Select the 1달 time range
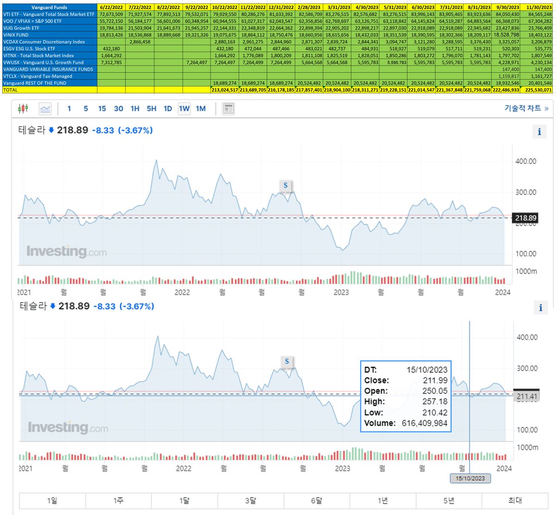This screenshot has height=515, width=556. point(184,500)
